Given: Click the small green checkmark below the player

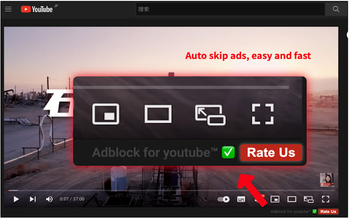Looking at the screenshot, I should 315,211.
